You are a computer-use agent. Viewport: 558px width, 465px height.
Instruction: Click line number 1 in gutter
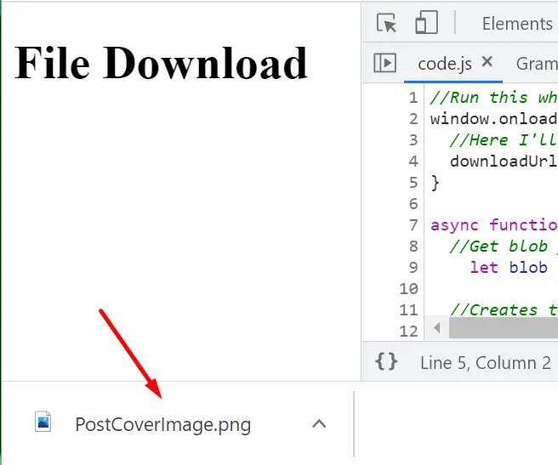point(413,98)
